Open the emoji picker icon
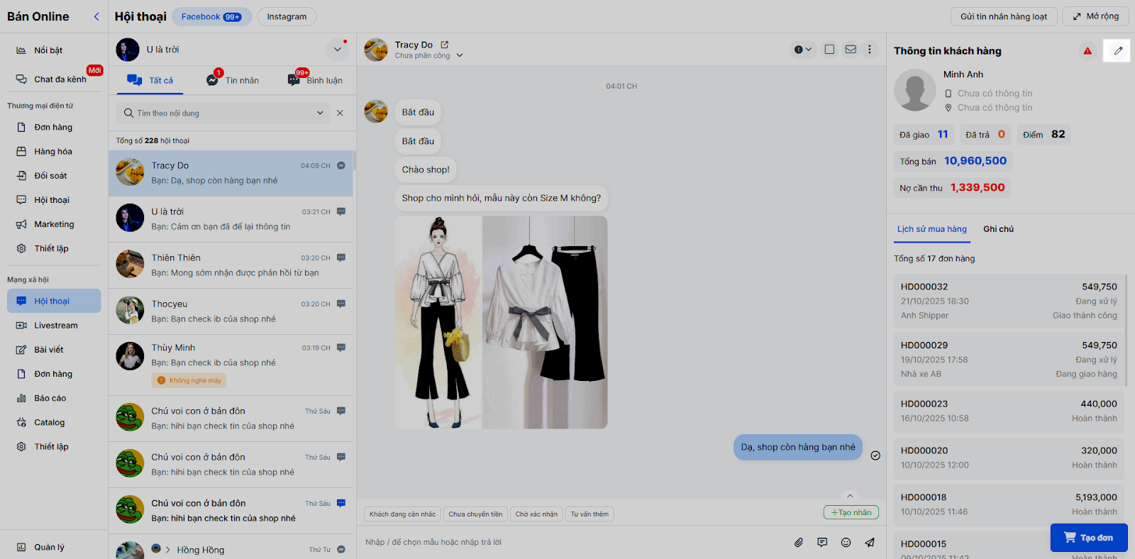This screenshot has height=559, width=1135. [846, 543]
